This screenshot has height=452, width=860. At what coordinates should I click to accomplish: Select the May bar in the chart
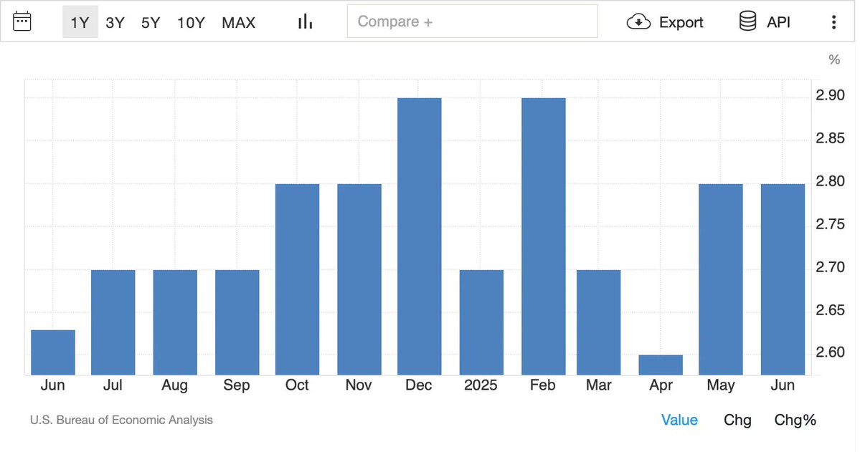[721, 279]
